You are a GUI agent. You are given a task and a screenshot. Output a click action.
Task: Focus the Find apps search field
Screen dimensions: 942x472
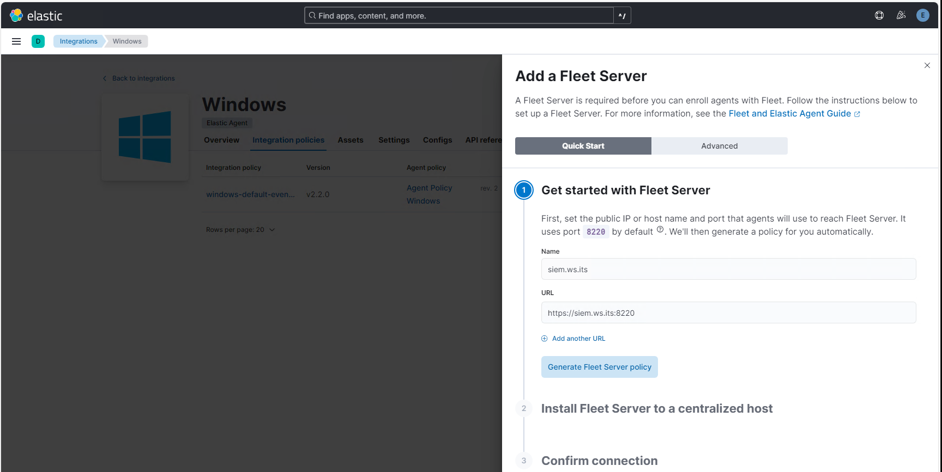pos(459,16)
